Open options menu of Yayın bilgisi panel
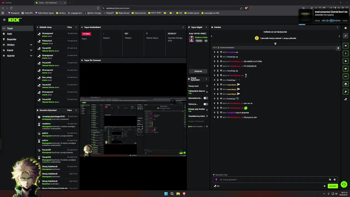 pos(207,27)
